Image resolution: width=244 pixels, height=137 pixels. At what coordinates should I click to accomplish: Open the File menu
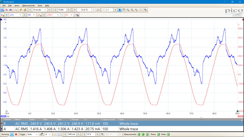point(4,6)
